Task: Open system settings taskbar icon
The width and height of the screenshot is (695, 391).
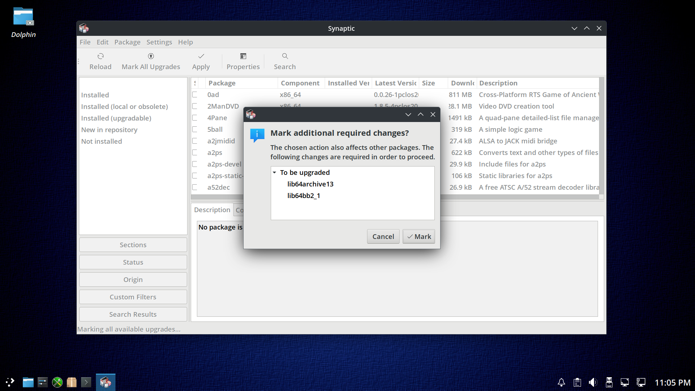Action: tap(43, 382)
